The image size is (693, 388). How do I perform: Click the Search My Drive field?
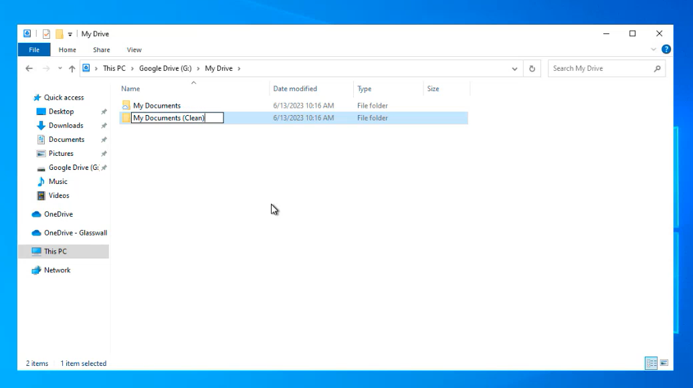(x=599, y=68)
